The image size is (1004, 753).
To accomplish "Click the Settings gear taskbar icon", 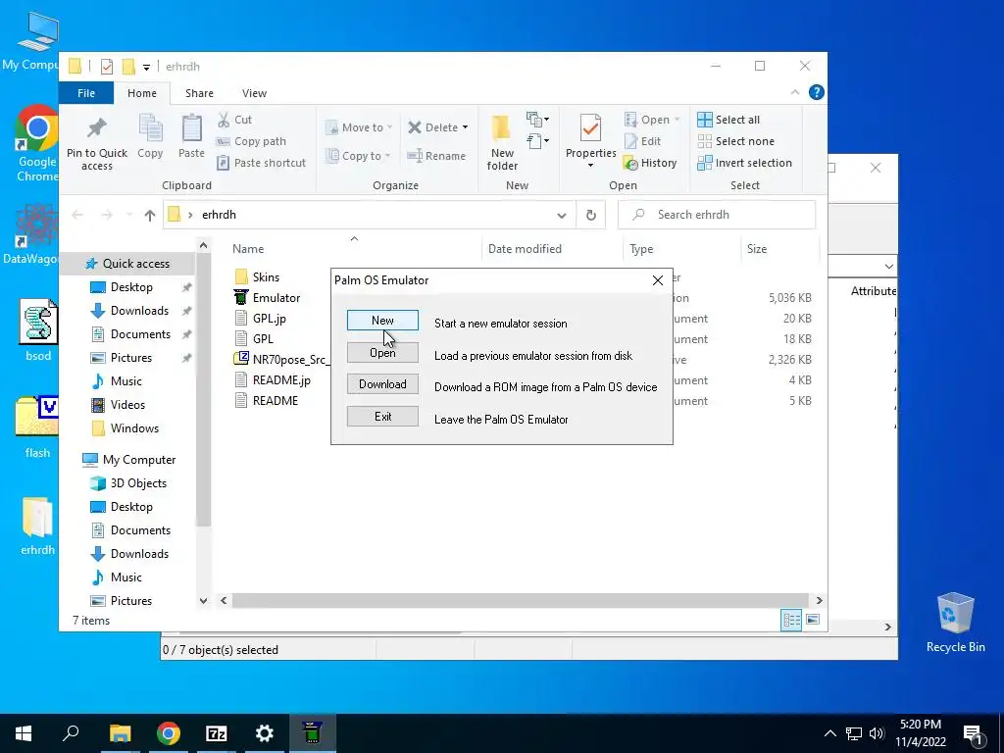I will (x=265, y=733).
